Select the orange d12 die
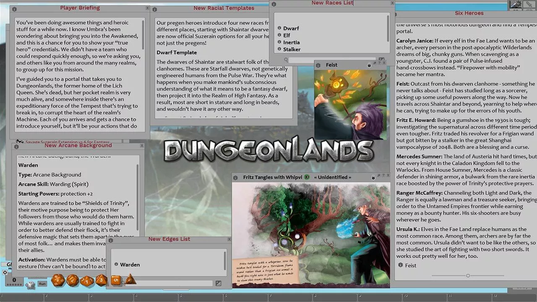537x302 pixels. (x=73, y=280)
